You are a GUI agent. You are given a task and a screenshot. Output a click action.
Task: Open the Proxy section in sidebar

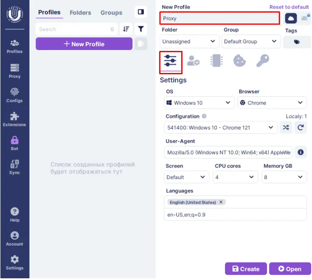pyautogui.click(x=14, y=70)
